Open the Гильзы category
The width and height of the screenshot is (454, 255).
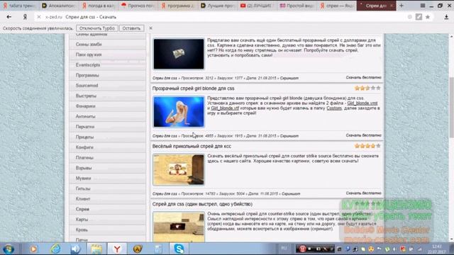107,188
